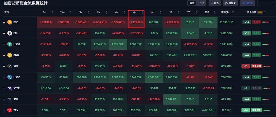276x117 pixels.
Task: Favorite XTER using its star
Action: (4, 89)
